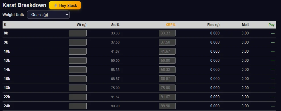This screenshot has width=281, height=111.
Task: Open the Weight Unit dropdown
Action: [x=48, y=15]
